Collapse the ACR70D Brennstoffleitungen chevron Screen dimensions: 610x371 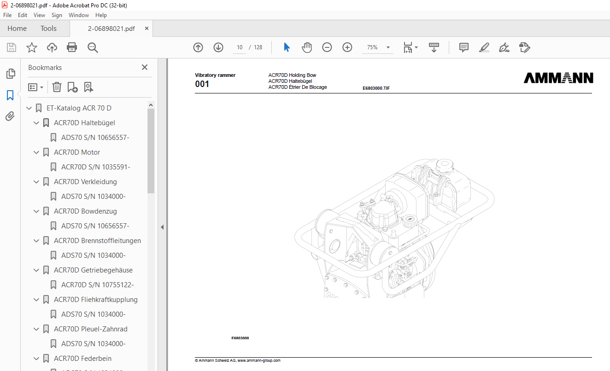(x=36, y=241)
